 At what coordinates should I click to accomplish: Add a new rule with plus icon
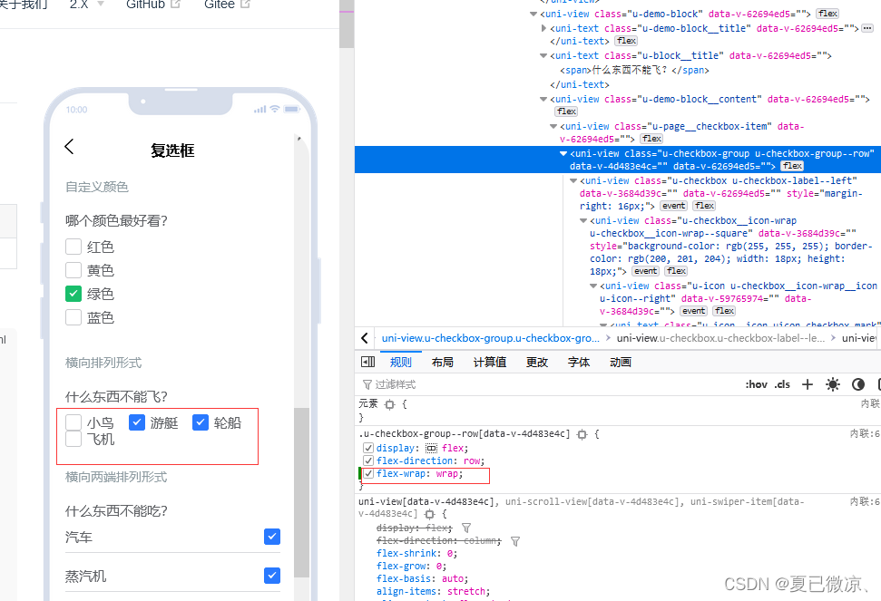pyautogui.click(x=808, y=384)
